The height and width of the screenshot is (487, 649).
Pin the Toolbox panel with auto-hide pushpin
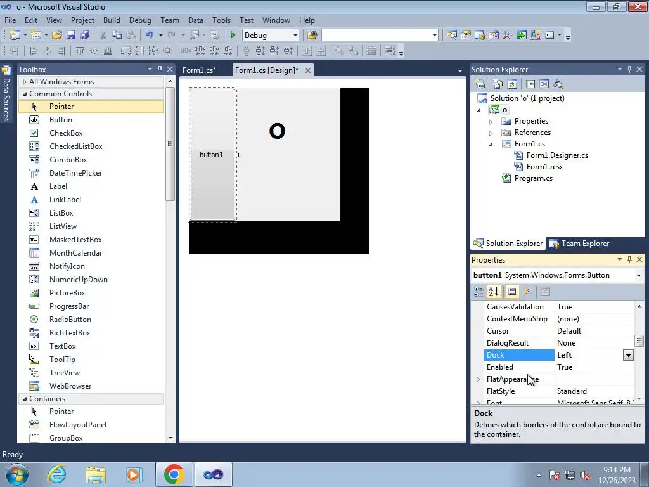(160, 69)
